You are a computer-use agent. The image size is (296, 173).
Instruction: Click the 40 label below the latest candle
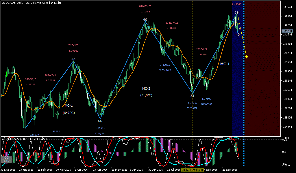tap(238, 35)
